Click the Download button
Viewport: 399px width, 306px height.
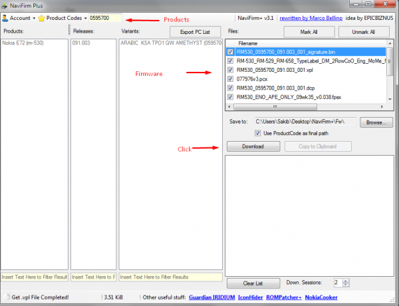[253, 146]
